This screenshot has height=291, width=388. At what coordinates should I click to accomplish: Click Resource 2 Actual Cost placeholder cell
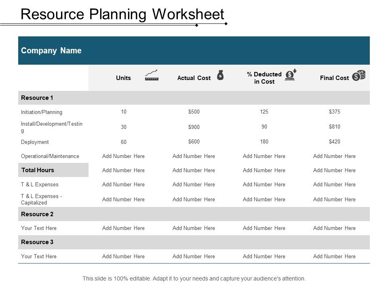click(x=194, y=228)
